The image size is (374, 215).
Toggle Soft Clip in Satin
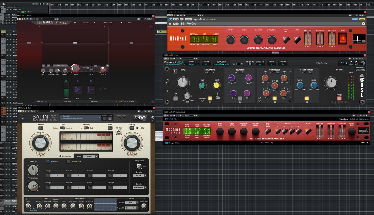coord(131,128)
